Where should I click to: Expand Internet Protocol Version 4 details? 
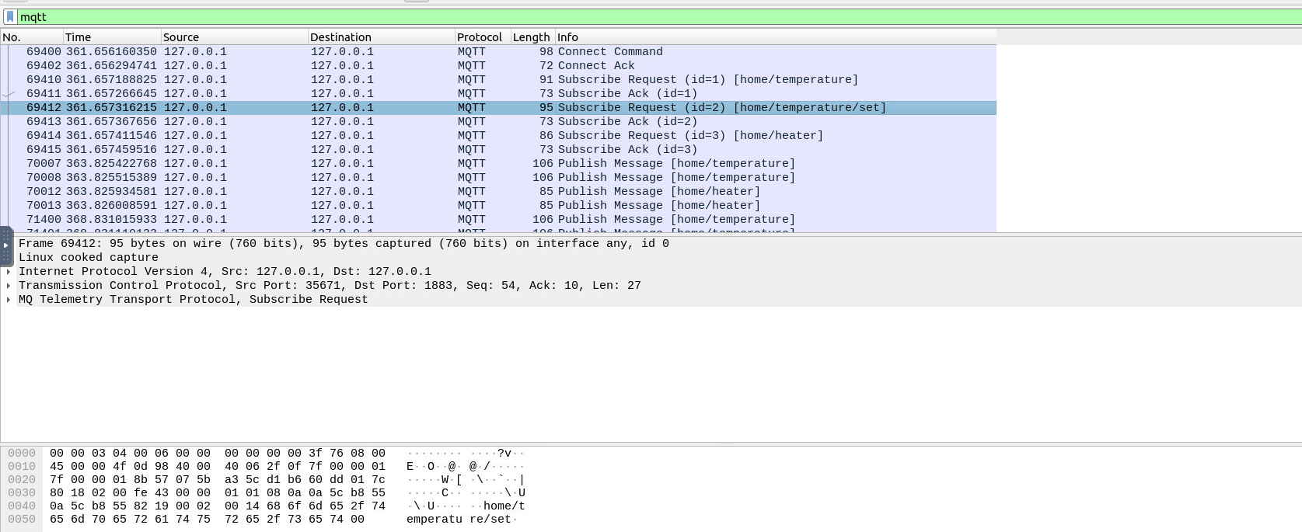point(9,272)
